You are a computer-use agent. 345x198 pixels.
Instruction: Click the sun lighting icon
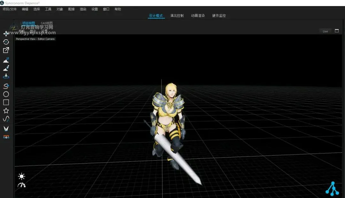point(22,176)
